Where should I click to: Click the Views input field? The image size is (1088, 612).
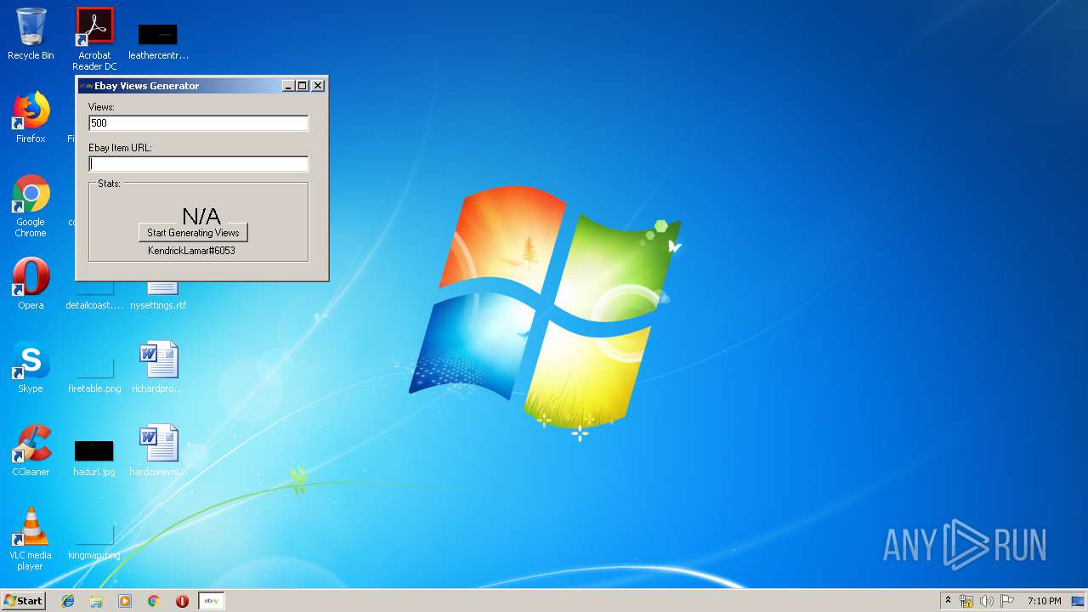[x=198, y=123]
